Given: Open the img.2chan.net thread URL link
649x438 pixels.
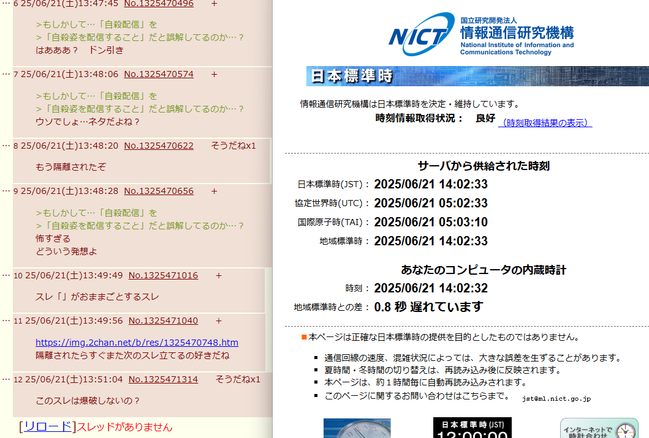Looking at the screenshot, I should click(137, 343).
